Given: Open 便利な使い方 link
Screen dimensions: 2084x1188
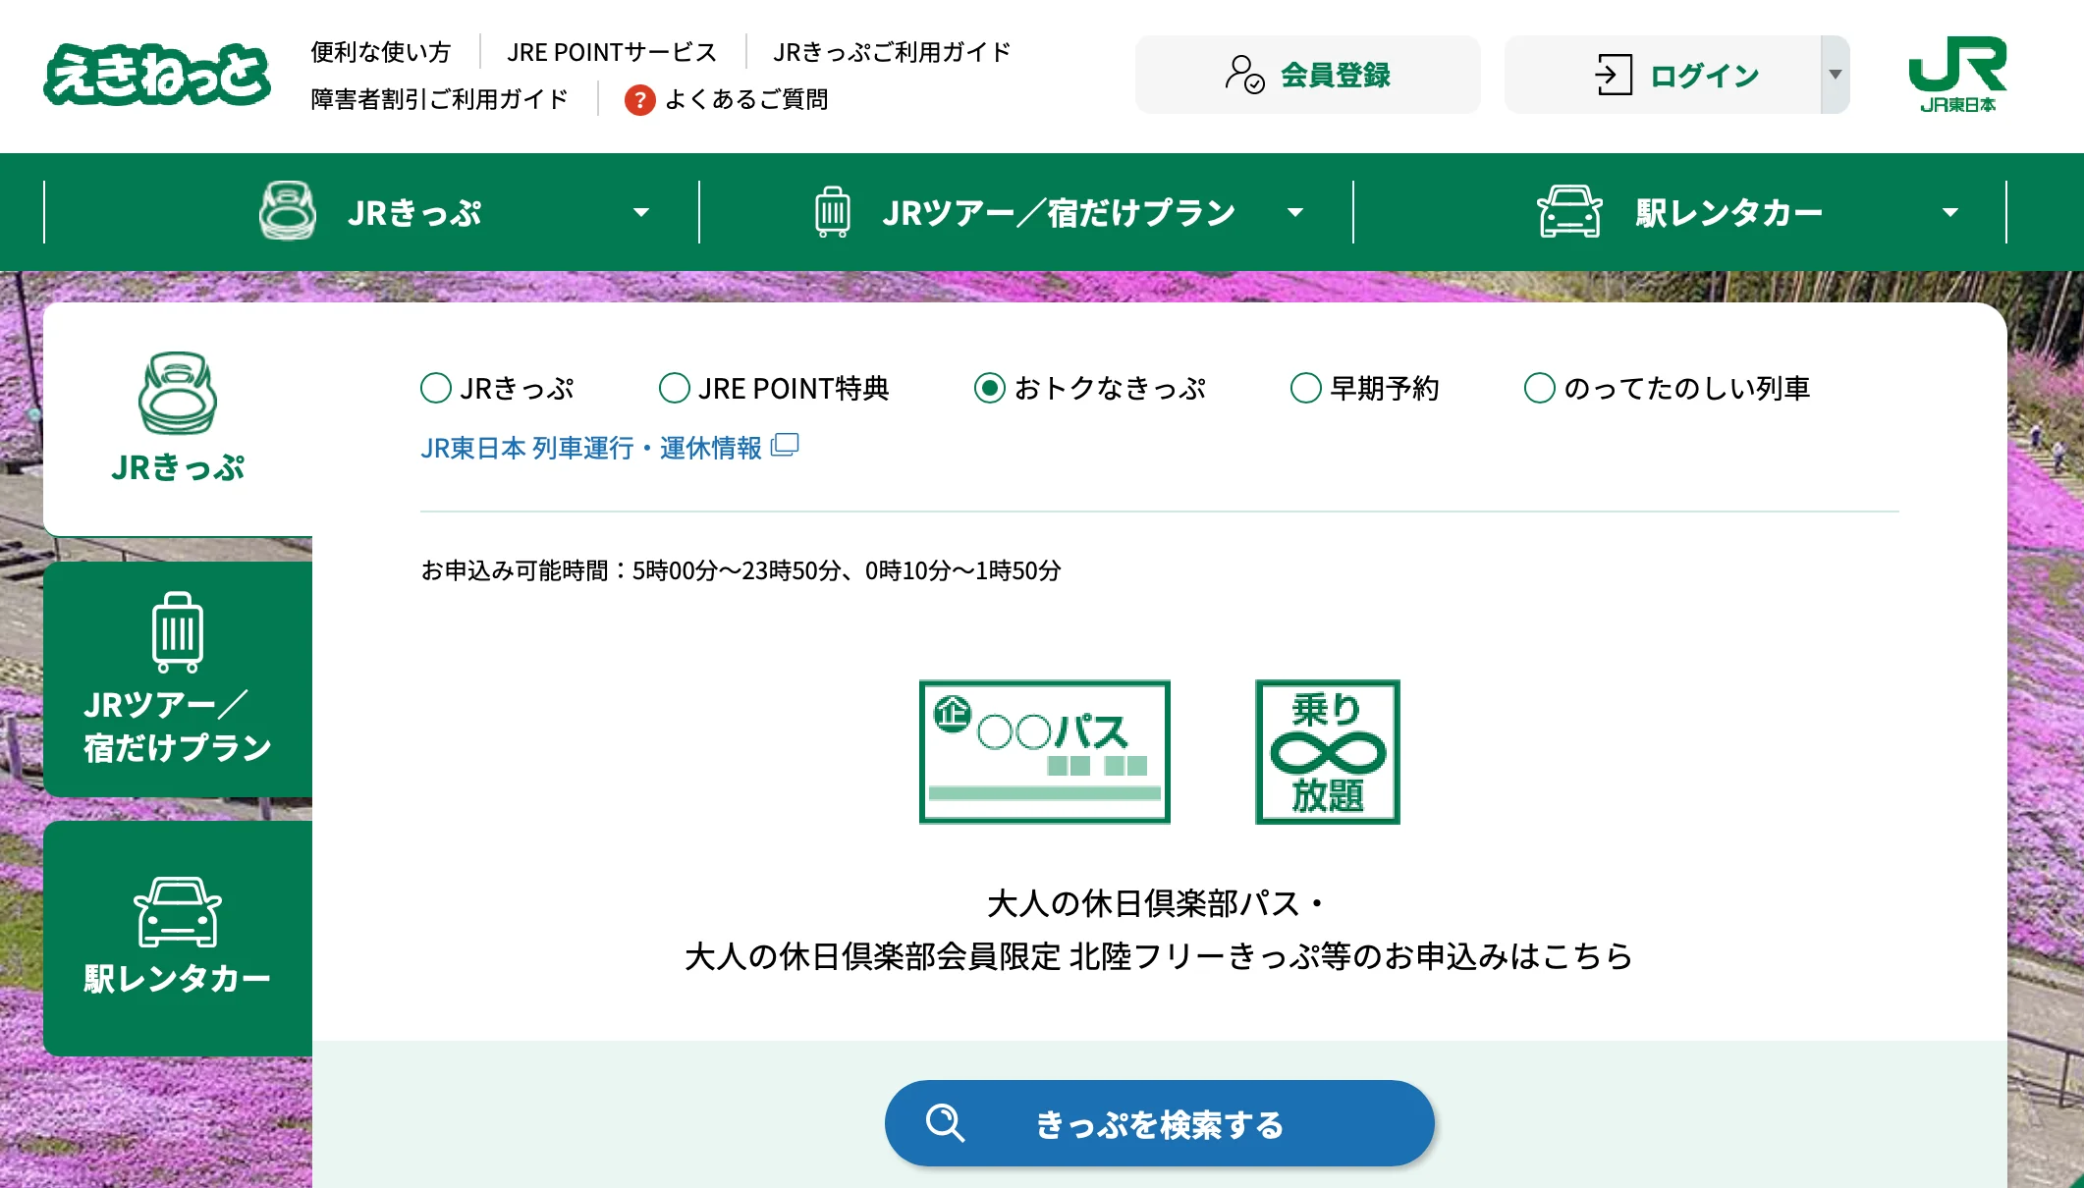Looking at the screenshot, I should pos(381,52).
